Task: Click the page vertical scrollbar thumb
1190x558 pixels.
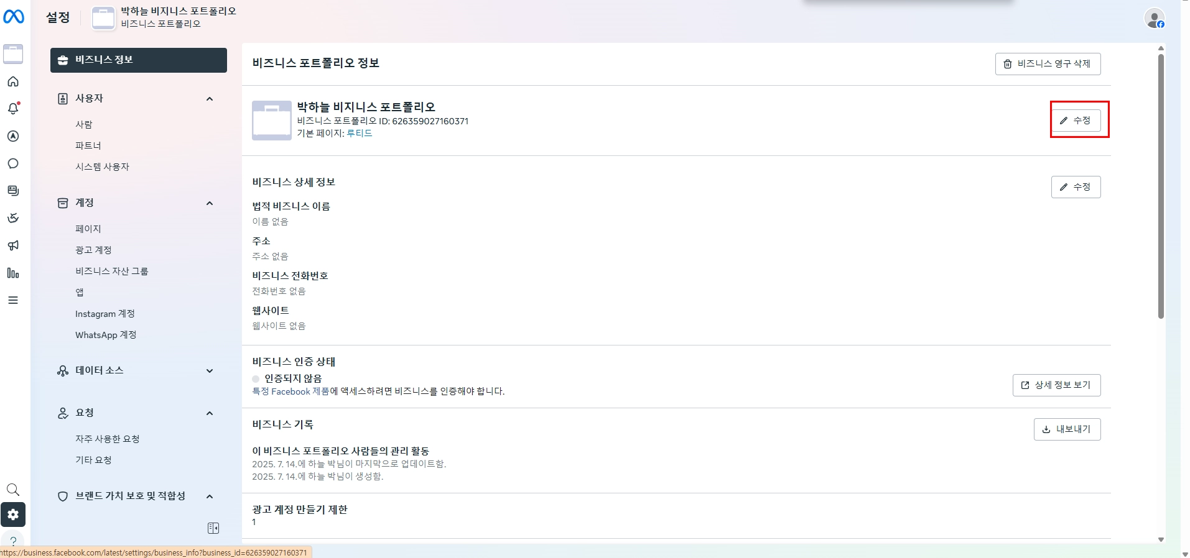Action: point(1161,186)
